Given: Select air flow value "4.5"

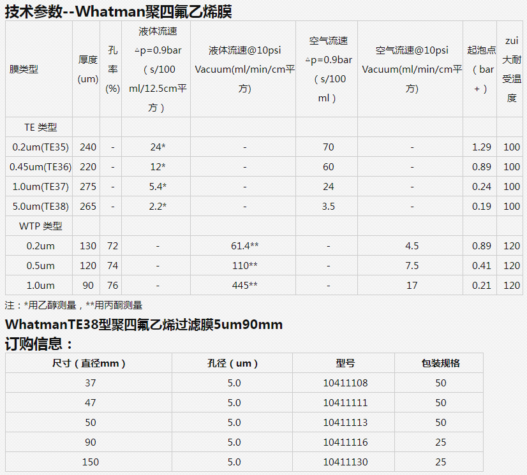Looking at the screenshot, I should coord(412,246).
